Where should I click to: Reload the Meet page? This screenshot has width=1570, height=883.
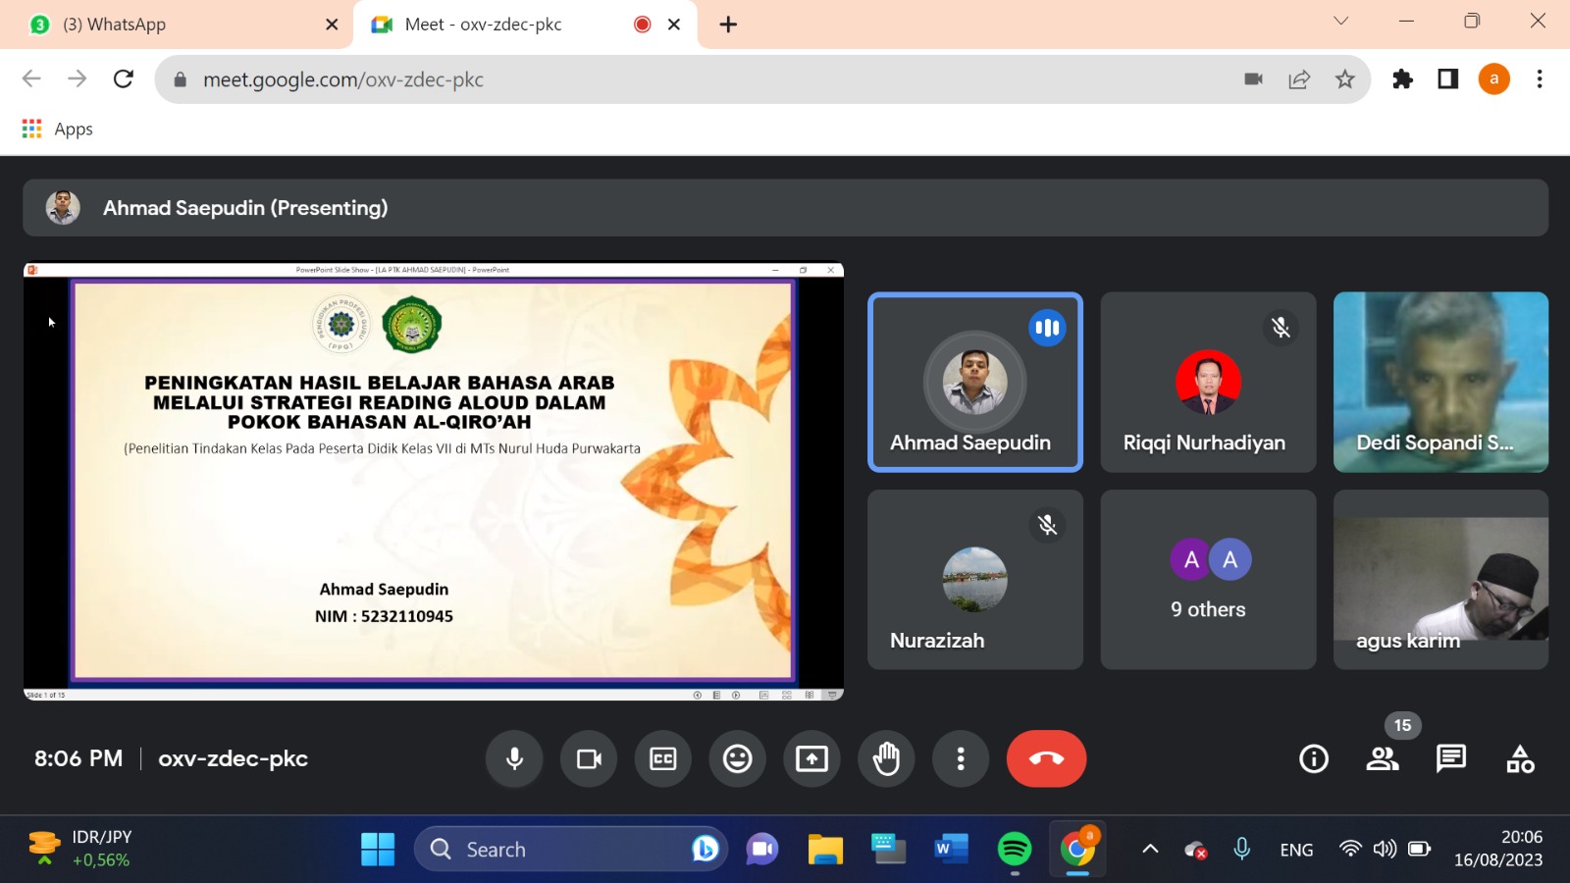[x=124, y=78]
